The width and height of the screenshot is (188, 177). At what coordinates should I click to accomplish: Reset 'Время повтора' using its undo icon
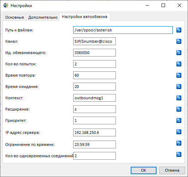pyautogui.click(x=179, y=75)
